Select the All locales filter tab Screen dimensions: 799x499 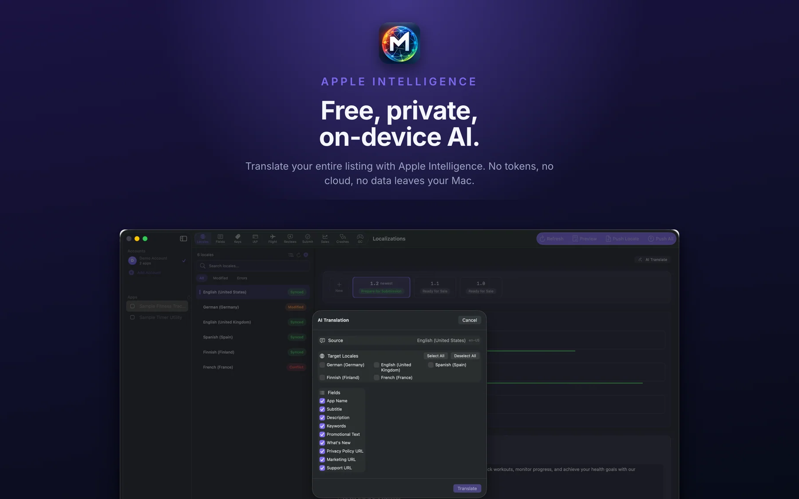(x=202, y=278)
